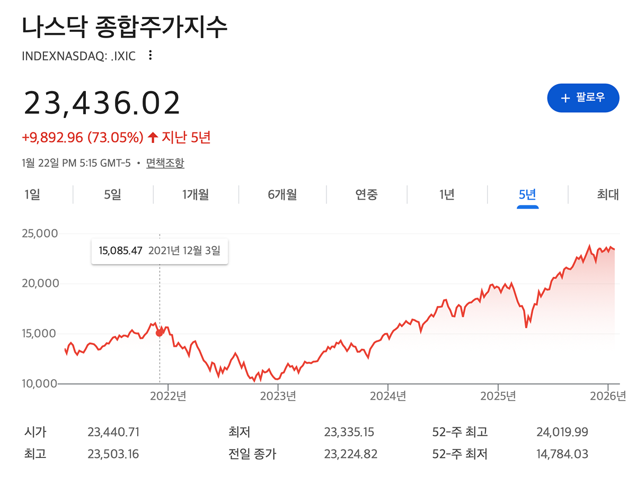Click the current price 23,436.02
Image resolution: width=636 pixels, height=477 pixels.
(x=102, y=103)
